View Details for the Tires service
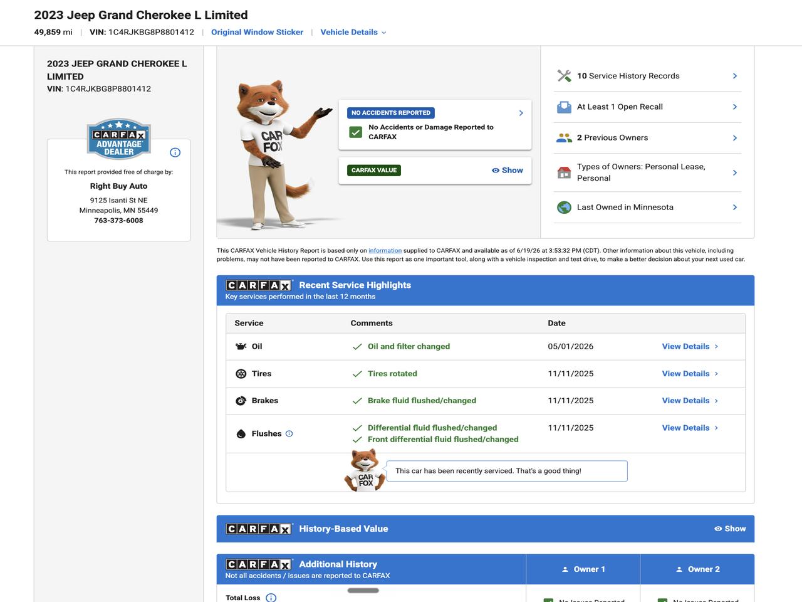 click(690, 374)
